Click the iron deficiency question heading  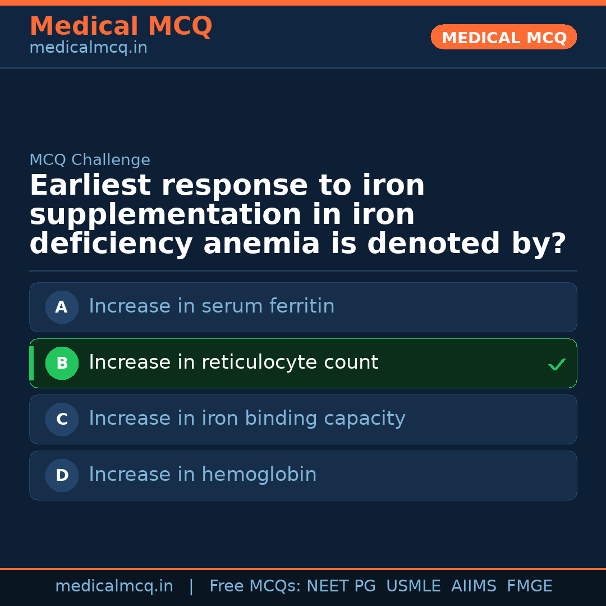tap(297, 215)
